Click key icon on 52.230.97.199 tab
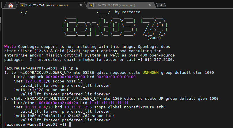Viewport: 233px width, 128px height. pyautogui.click(x=91, y=5)
